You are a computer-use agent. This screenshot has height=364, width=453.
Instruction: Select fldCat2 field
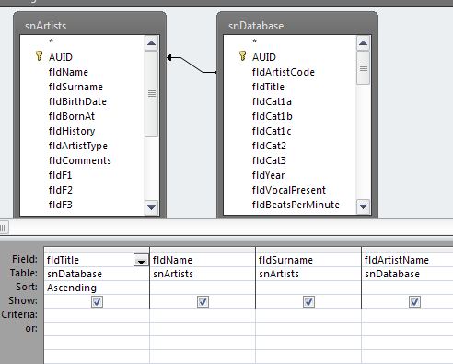[269, 146]
